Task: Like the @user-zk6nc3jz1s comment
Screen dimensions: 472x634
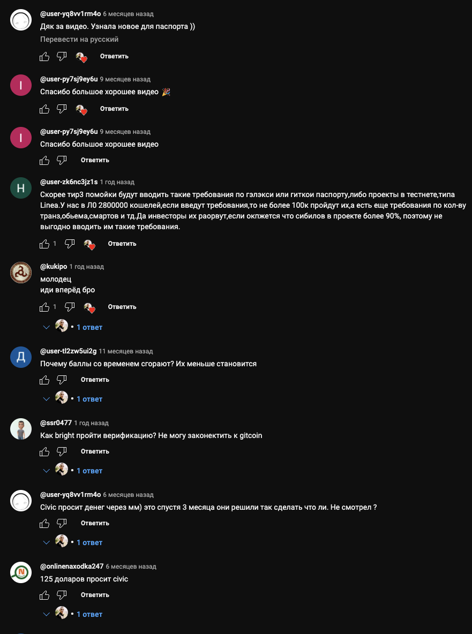Action: [44, 244]
